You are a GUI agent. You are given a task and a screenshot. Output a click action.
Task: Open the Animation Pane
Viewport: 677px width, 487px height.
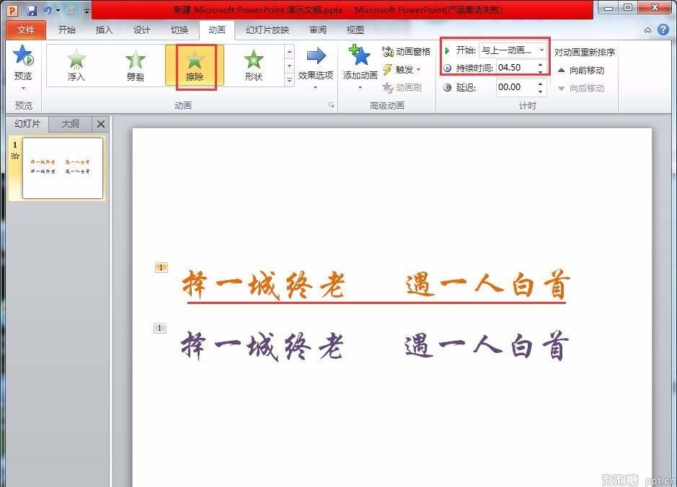[406, 52]
